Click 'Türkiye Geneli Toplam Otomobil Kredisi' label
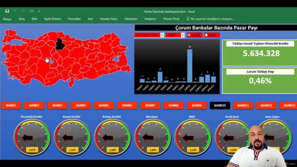This screenshot has width=297, height=167. point(260,44)
